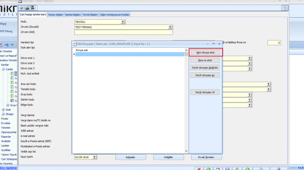
Task: Click the floppy disk save icon
Action: tap(227, 169)
